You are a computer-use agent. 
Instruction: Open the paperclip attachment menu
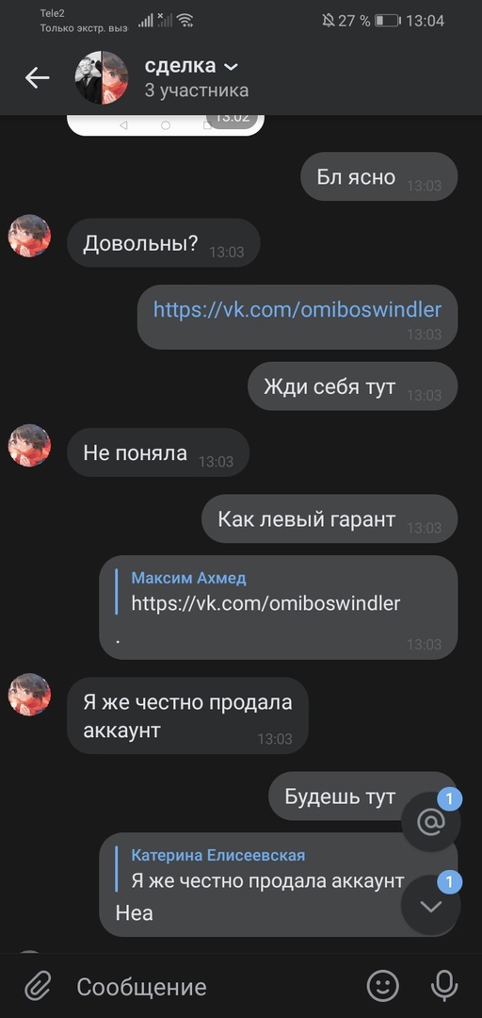[x=39, y=987]
